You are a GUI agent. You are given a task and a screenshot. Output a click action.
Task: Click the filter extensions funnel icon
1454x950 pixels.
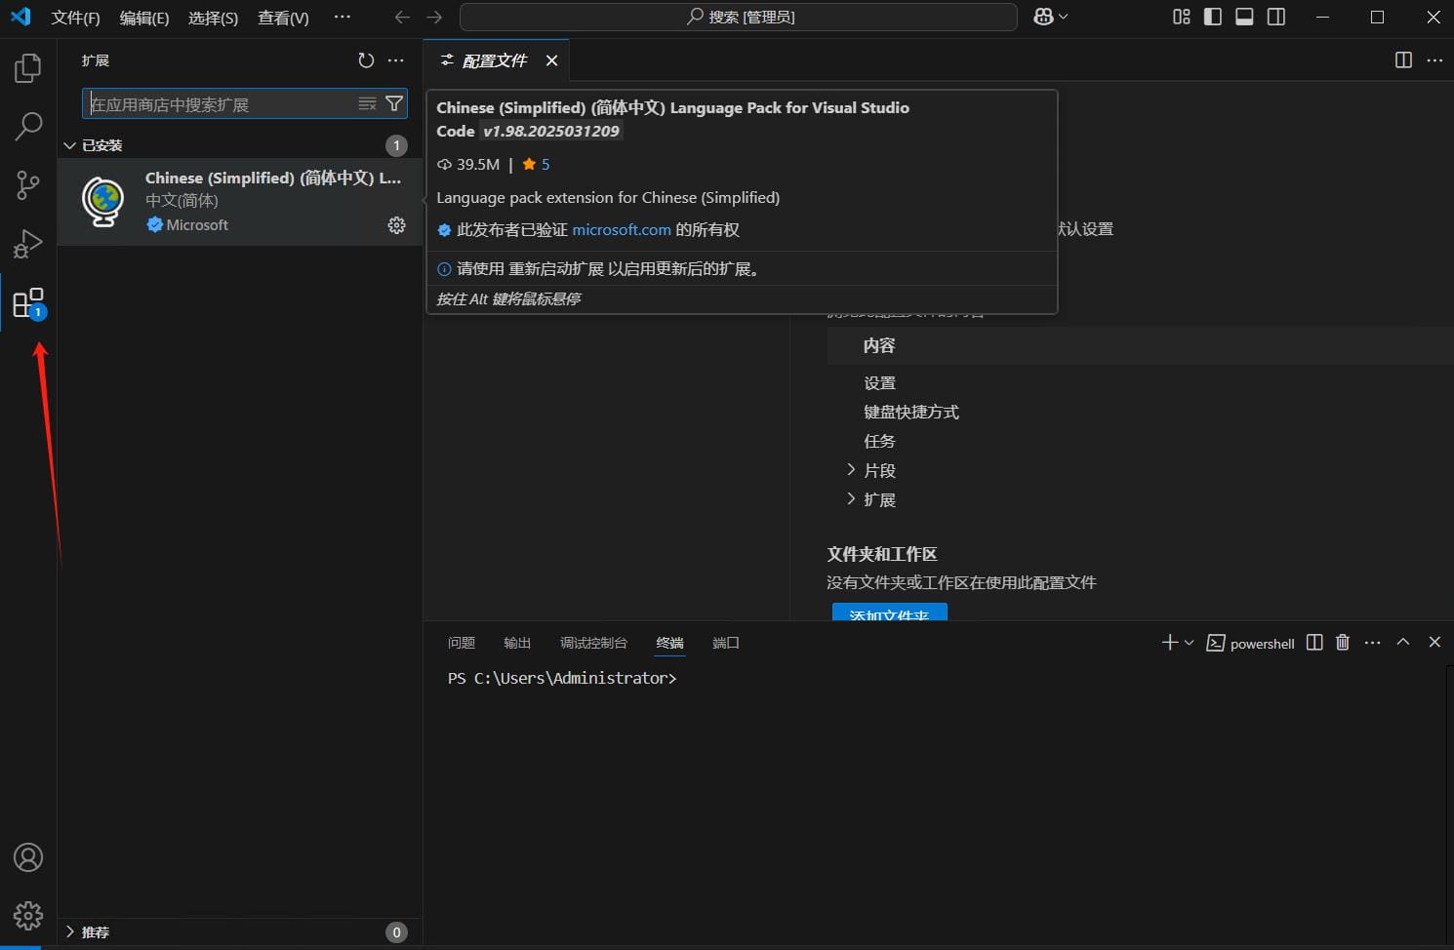click(x=394, y=103)
